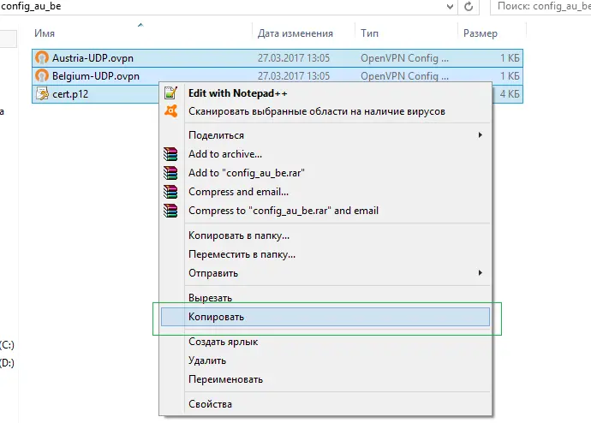Click WinRAR icon beside Compress to rar and email
This screenshot has width=591, height=423.
point(170,211)
